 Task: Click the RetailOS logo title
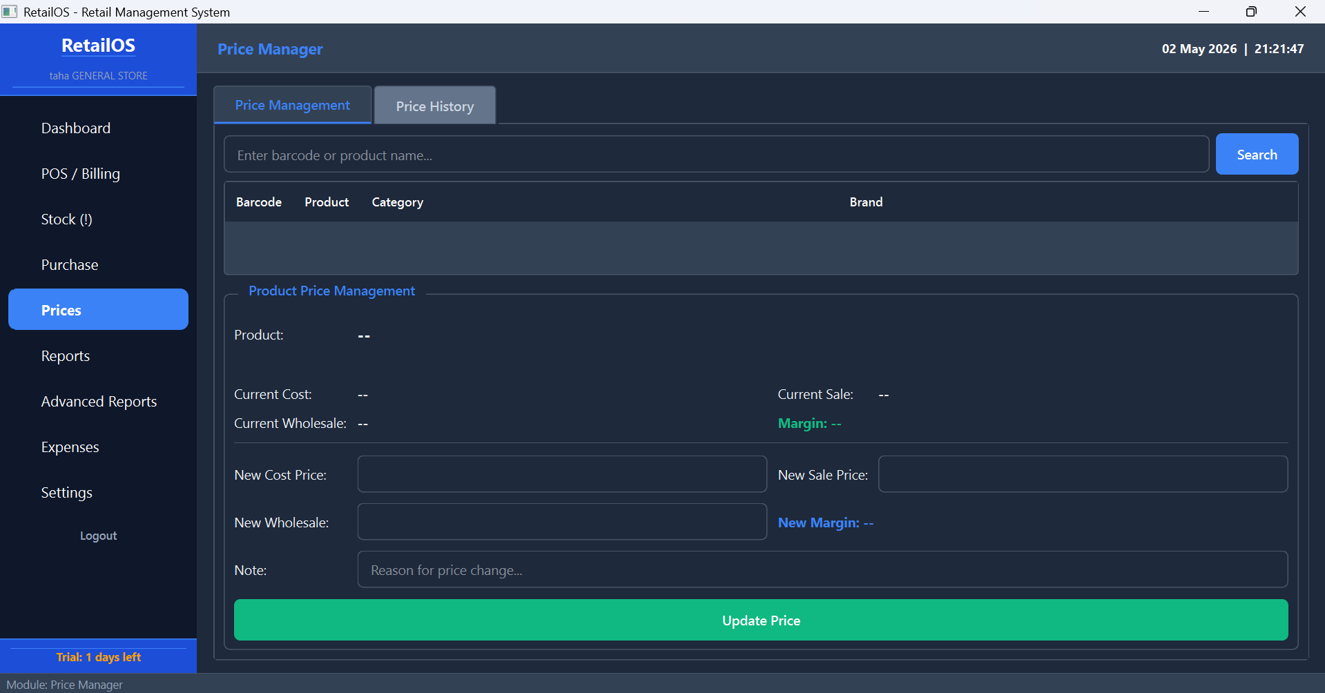98,46
